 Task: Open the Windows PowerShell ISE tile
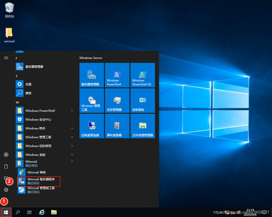143,75
